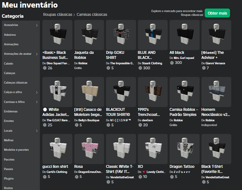242x190 pixels.
Task: Expand the Animações de avatar chevron
Action: [37, 54]
